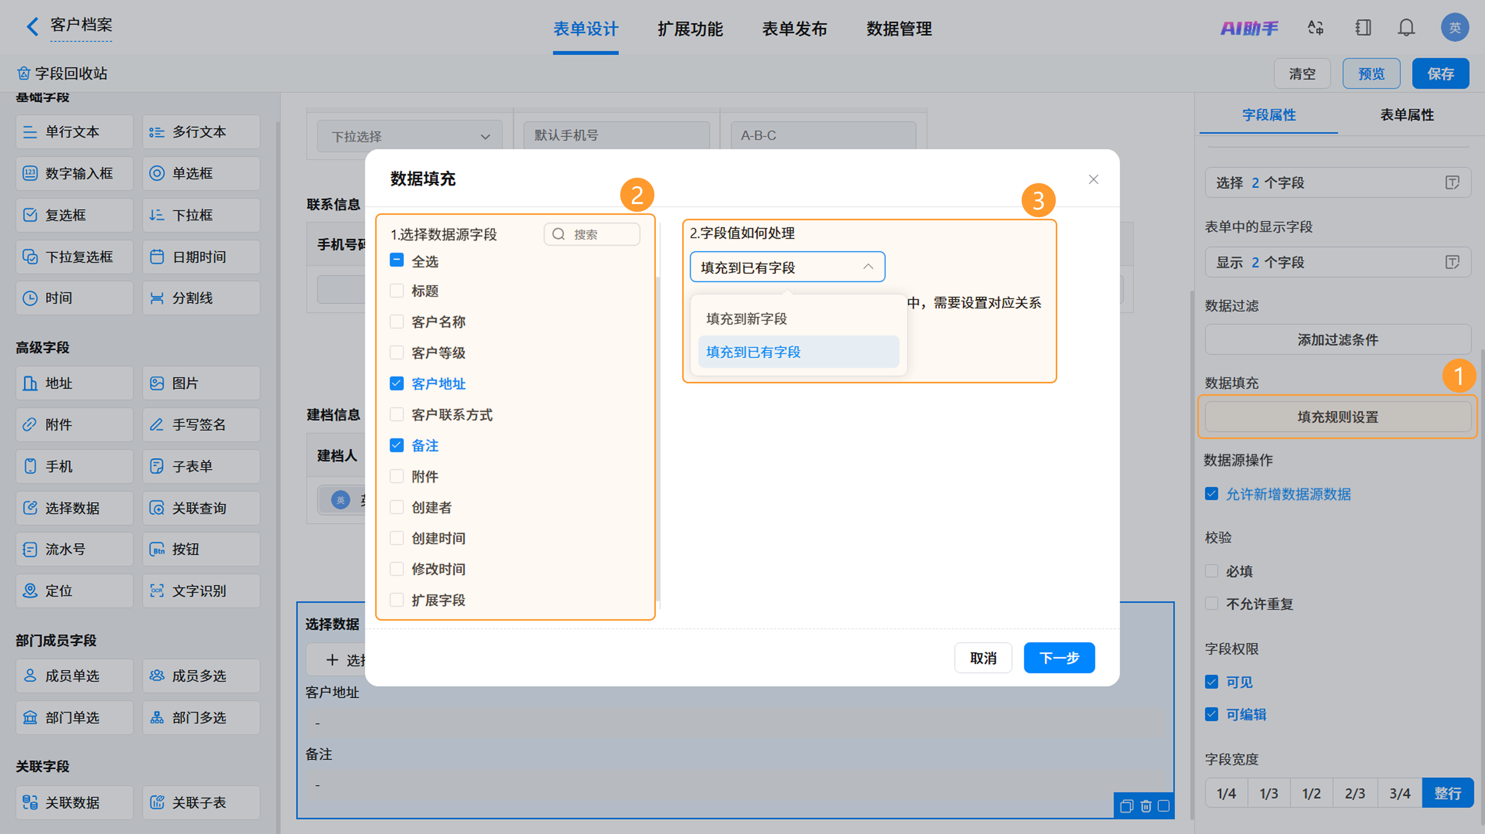Select the 复选框 field
Screen dimensions: 1485x834
74,215
